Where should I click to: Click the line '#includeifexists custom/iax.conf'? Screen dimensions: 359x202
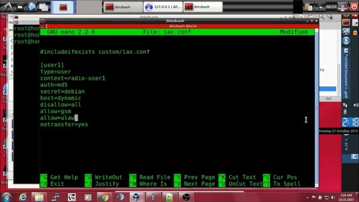[x=95, y=52]
